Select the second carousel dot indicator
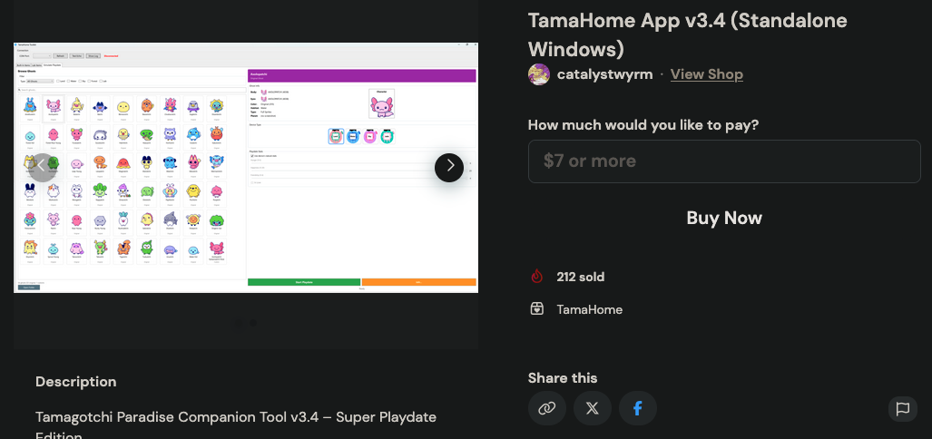Screen dimensions: 932x439 [x=253, y=322]
